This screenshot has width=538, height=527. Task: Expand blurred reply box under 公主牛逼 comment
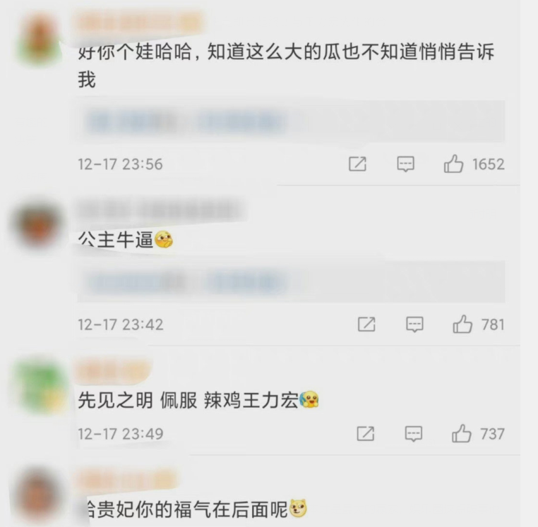point(291,282)
